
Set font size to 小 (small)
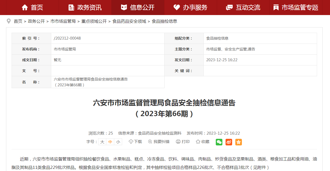(x=118, y=142)
